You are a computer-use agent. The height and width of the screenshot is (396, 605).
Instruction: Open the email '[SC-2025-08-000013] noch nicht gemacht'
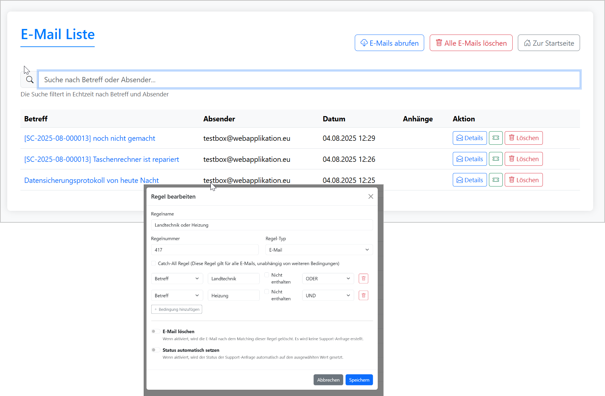click(89, 138)
